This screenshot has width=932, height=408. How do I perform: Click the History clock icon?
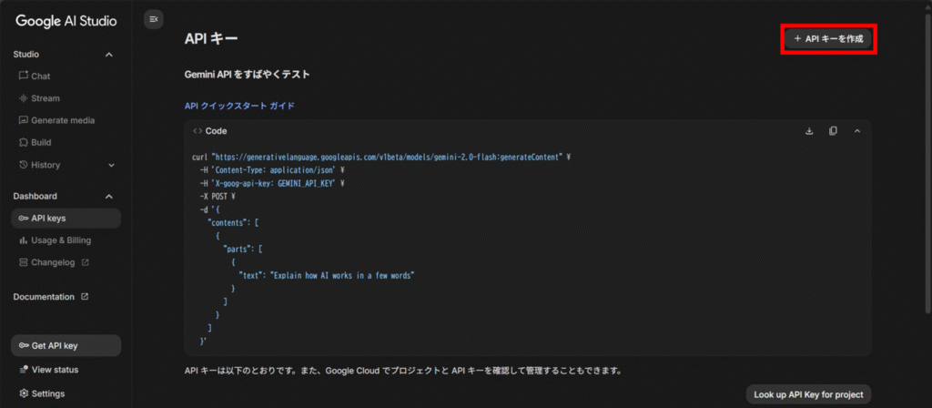pos(24,165)
